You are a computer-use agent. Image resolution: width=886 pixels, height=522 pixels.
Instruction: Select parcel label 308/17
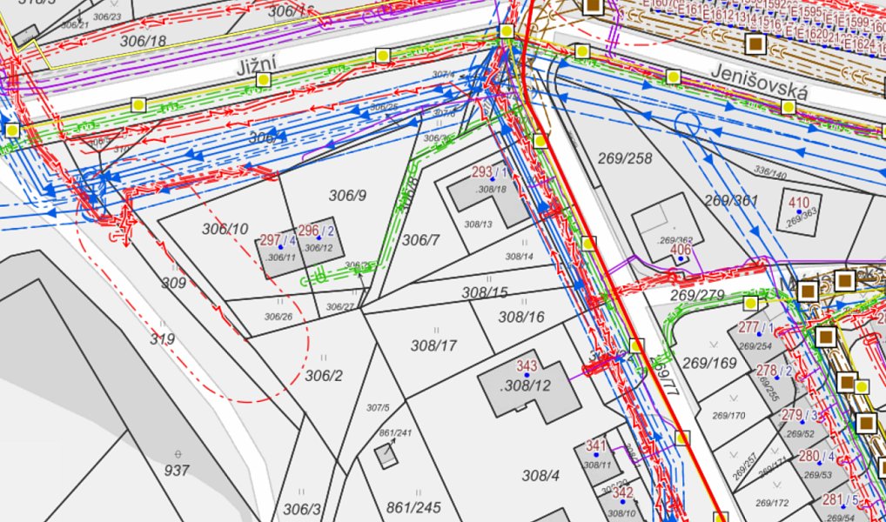pos(433,345)
